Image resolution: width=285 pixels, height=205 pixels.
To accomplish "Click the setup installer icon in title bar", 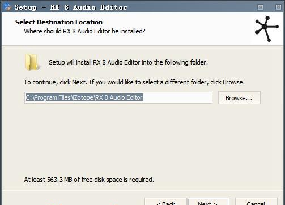I will pyautogui.click(x=7, y=7).
